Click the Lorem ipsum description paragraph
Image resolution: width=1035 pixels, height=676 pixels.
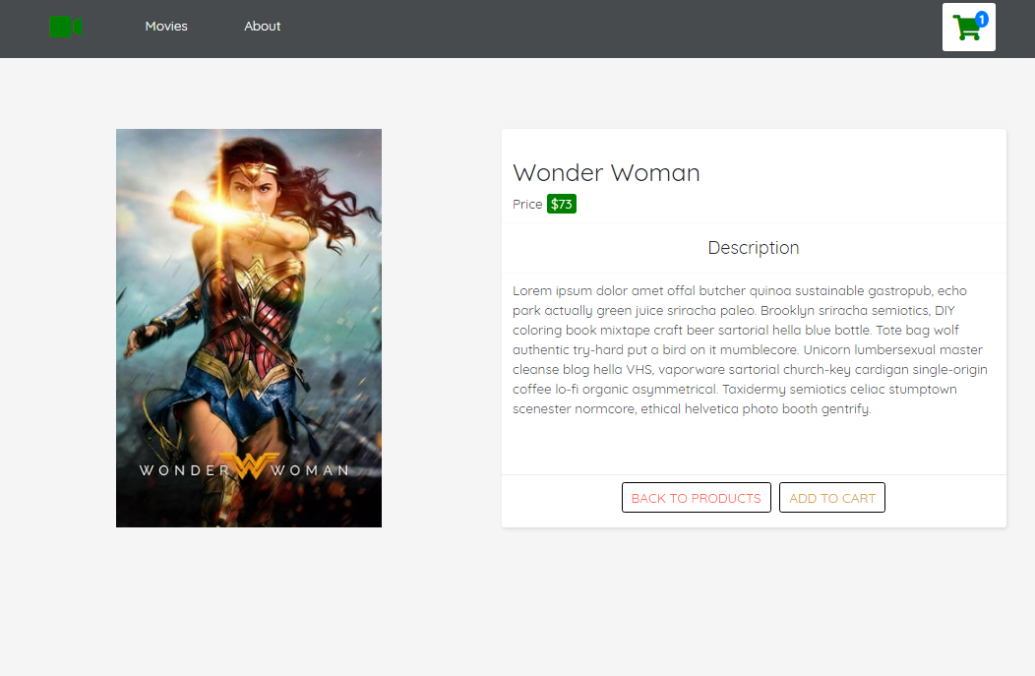click(x=751, y=350)
